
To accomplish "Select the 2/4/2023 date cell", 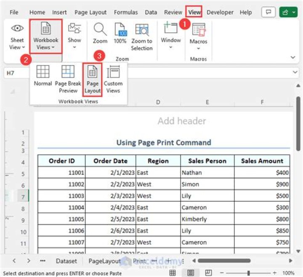I will coord(111,207).
